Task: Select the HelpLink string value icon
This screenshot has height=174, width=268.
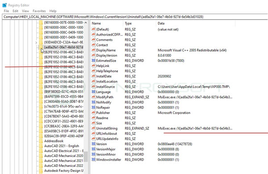Action: (x=93, y=66)
